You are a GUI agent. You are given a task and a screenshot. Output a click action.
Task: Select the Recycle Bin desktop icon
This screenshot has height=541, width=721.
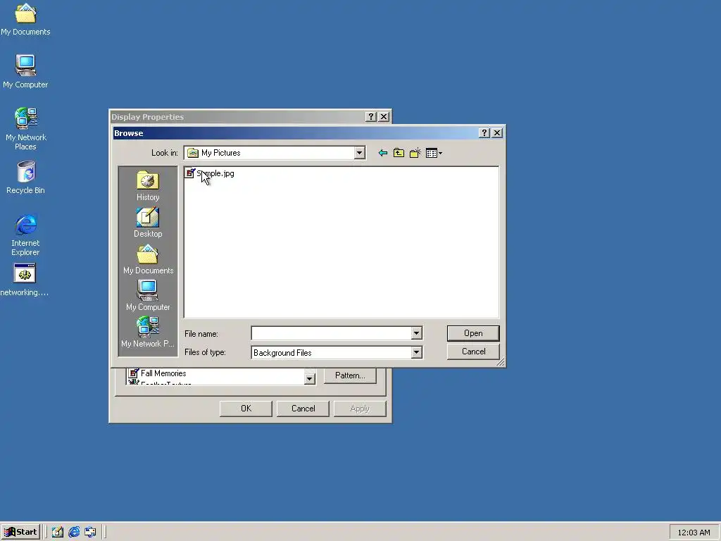25,178
